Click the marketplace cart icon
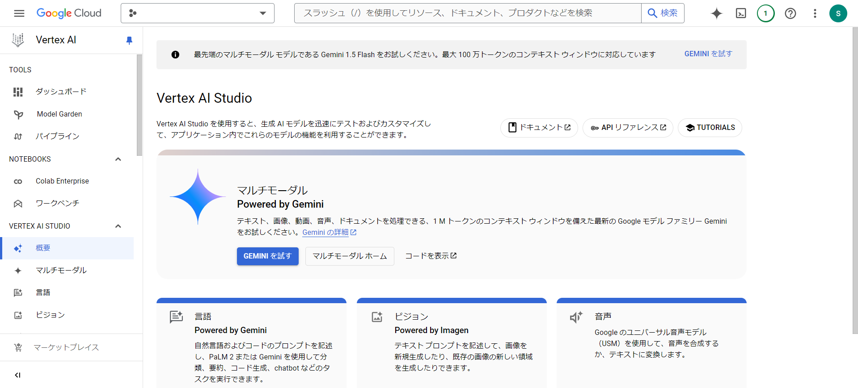858x388 pixels. pos(18,347)
